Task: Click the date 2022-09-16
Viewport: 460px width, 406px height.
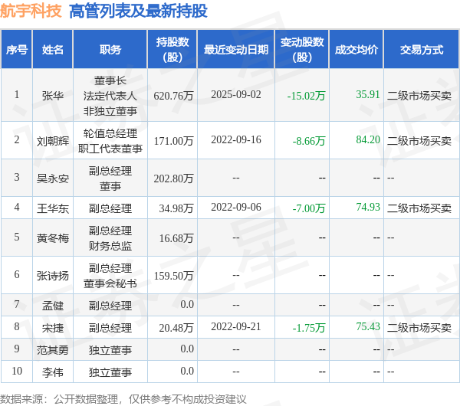Action: pyautogui.click(x=236, y=139)
